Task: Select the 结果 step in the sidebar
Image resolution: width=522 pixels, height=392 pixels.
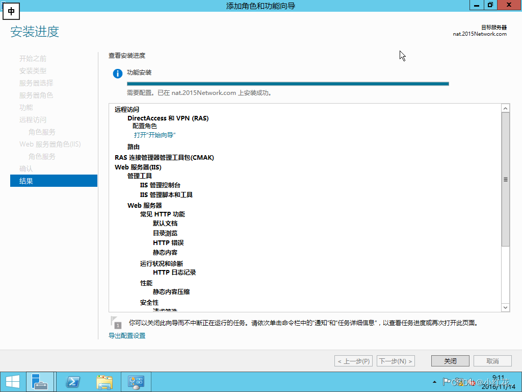Action: click(x=54, y=181)
